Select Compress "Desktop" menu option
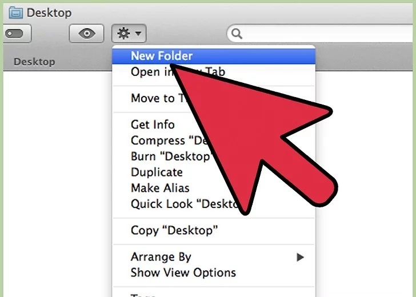This screenshot has height=297, width=416. [214, 141]
